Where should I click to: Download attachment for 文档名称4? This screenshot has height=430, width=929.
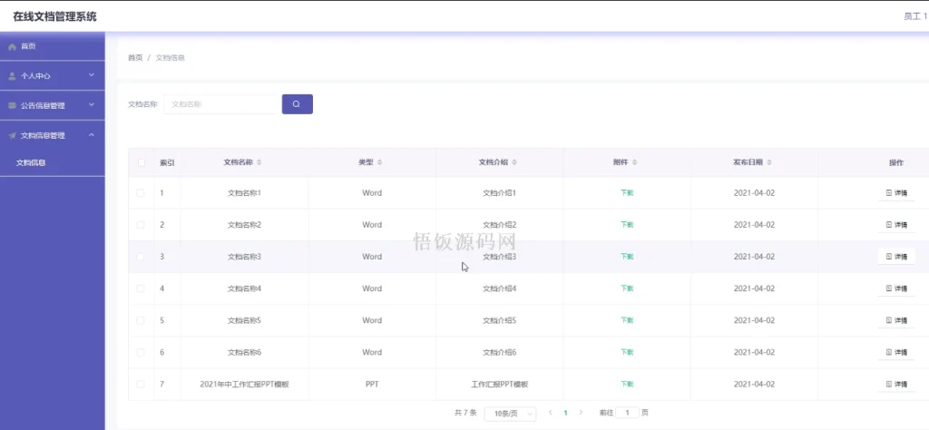pos(627,288)
